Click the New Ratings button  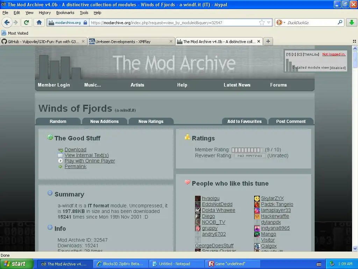[x=151, y=122]
